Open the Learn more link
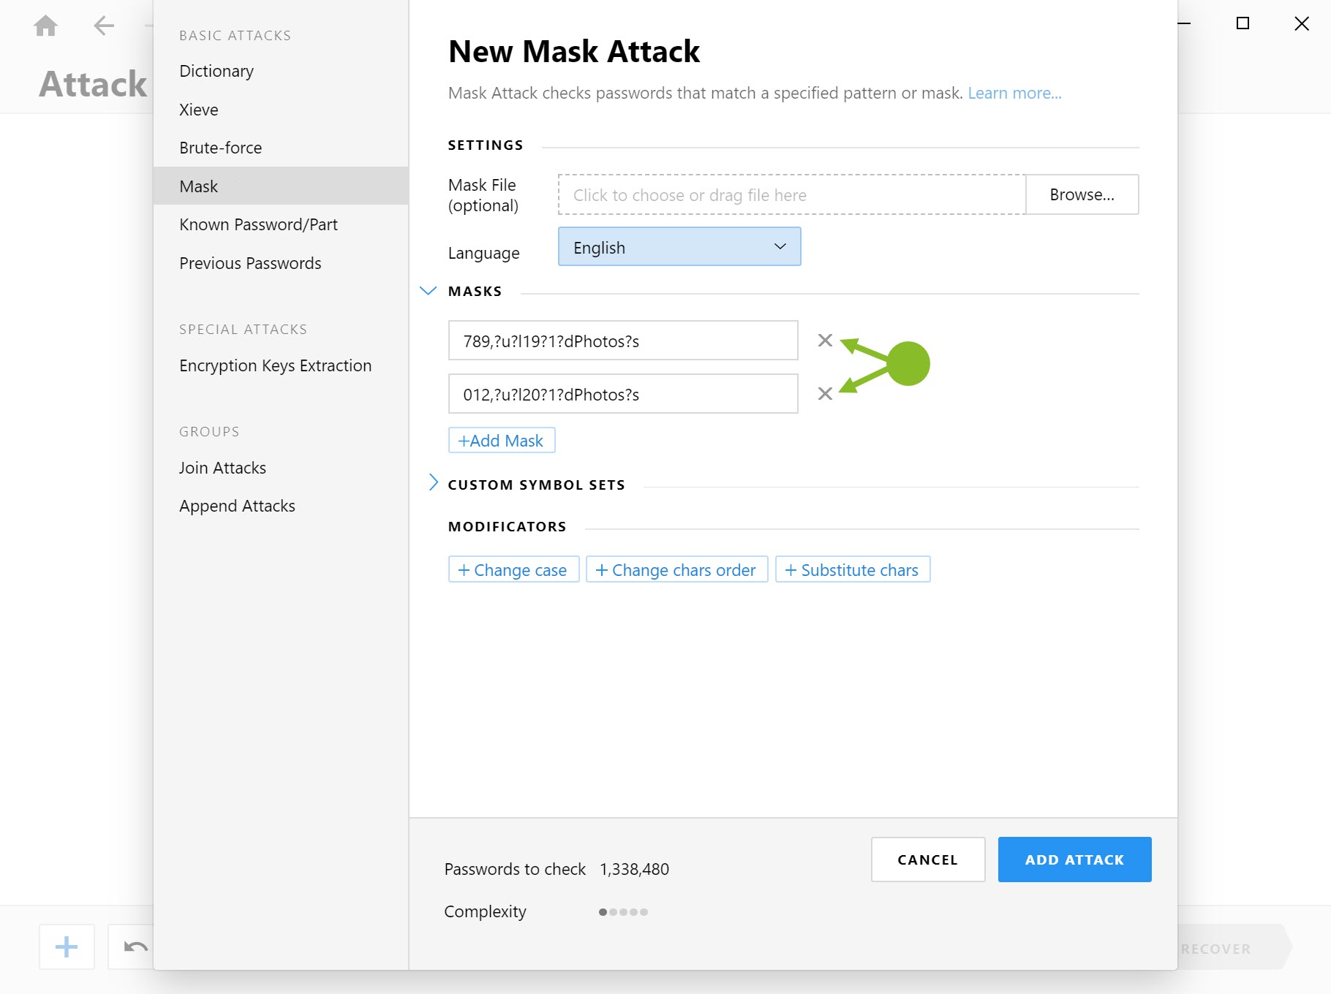The image size is (1331, 994). 1014,93
